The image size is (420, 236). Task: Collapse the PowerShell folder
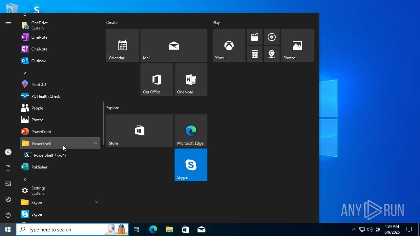pos(60,143)
